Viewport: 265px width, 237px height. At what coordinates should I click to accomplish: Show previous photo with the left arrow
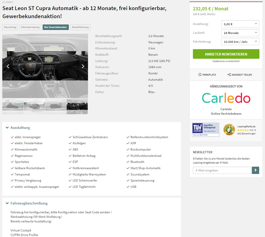click(x=8, y=66)
